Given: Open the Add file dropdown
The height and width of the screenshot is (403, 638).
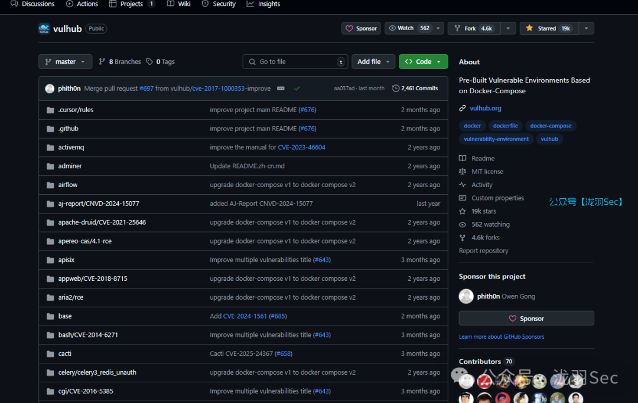Looking at the screenshot, I should click(373, 61).
